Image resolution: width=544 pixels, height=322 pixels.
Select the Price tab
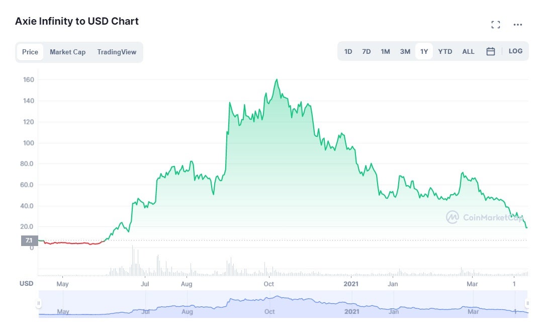(x=30, y=52)
